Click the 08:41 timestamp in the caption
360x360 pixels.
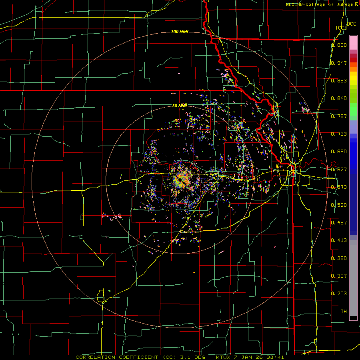click(275, 357)
